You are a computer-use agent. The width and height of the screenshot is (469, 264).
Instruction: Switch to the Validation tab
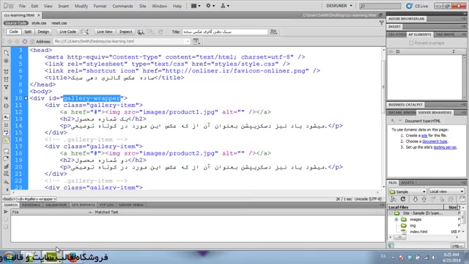(x=56, y=205)
